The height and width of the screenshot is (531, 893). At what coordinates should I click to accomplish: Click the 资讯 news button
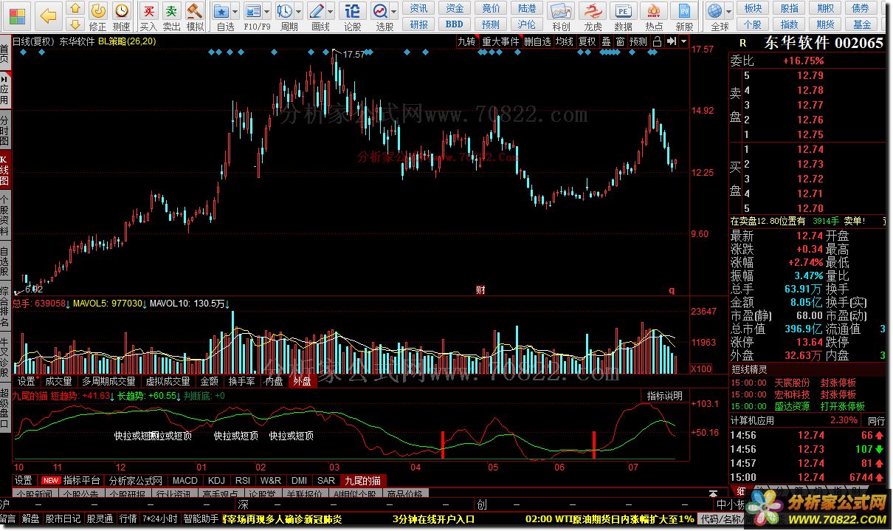[x=419, y=8]
